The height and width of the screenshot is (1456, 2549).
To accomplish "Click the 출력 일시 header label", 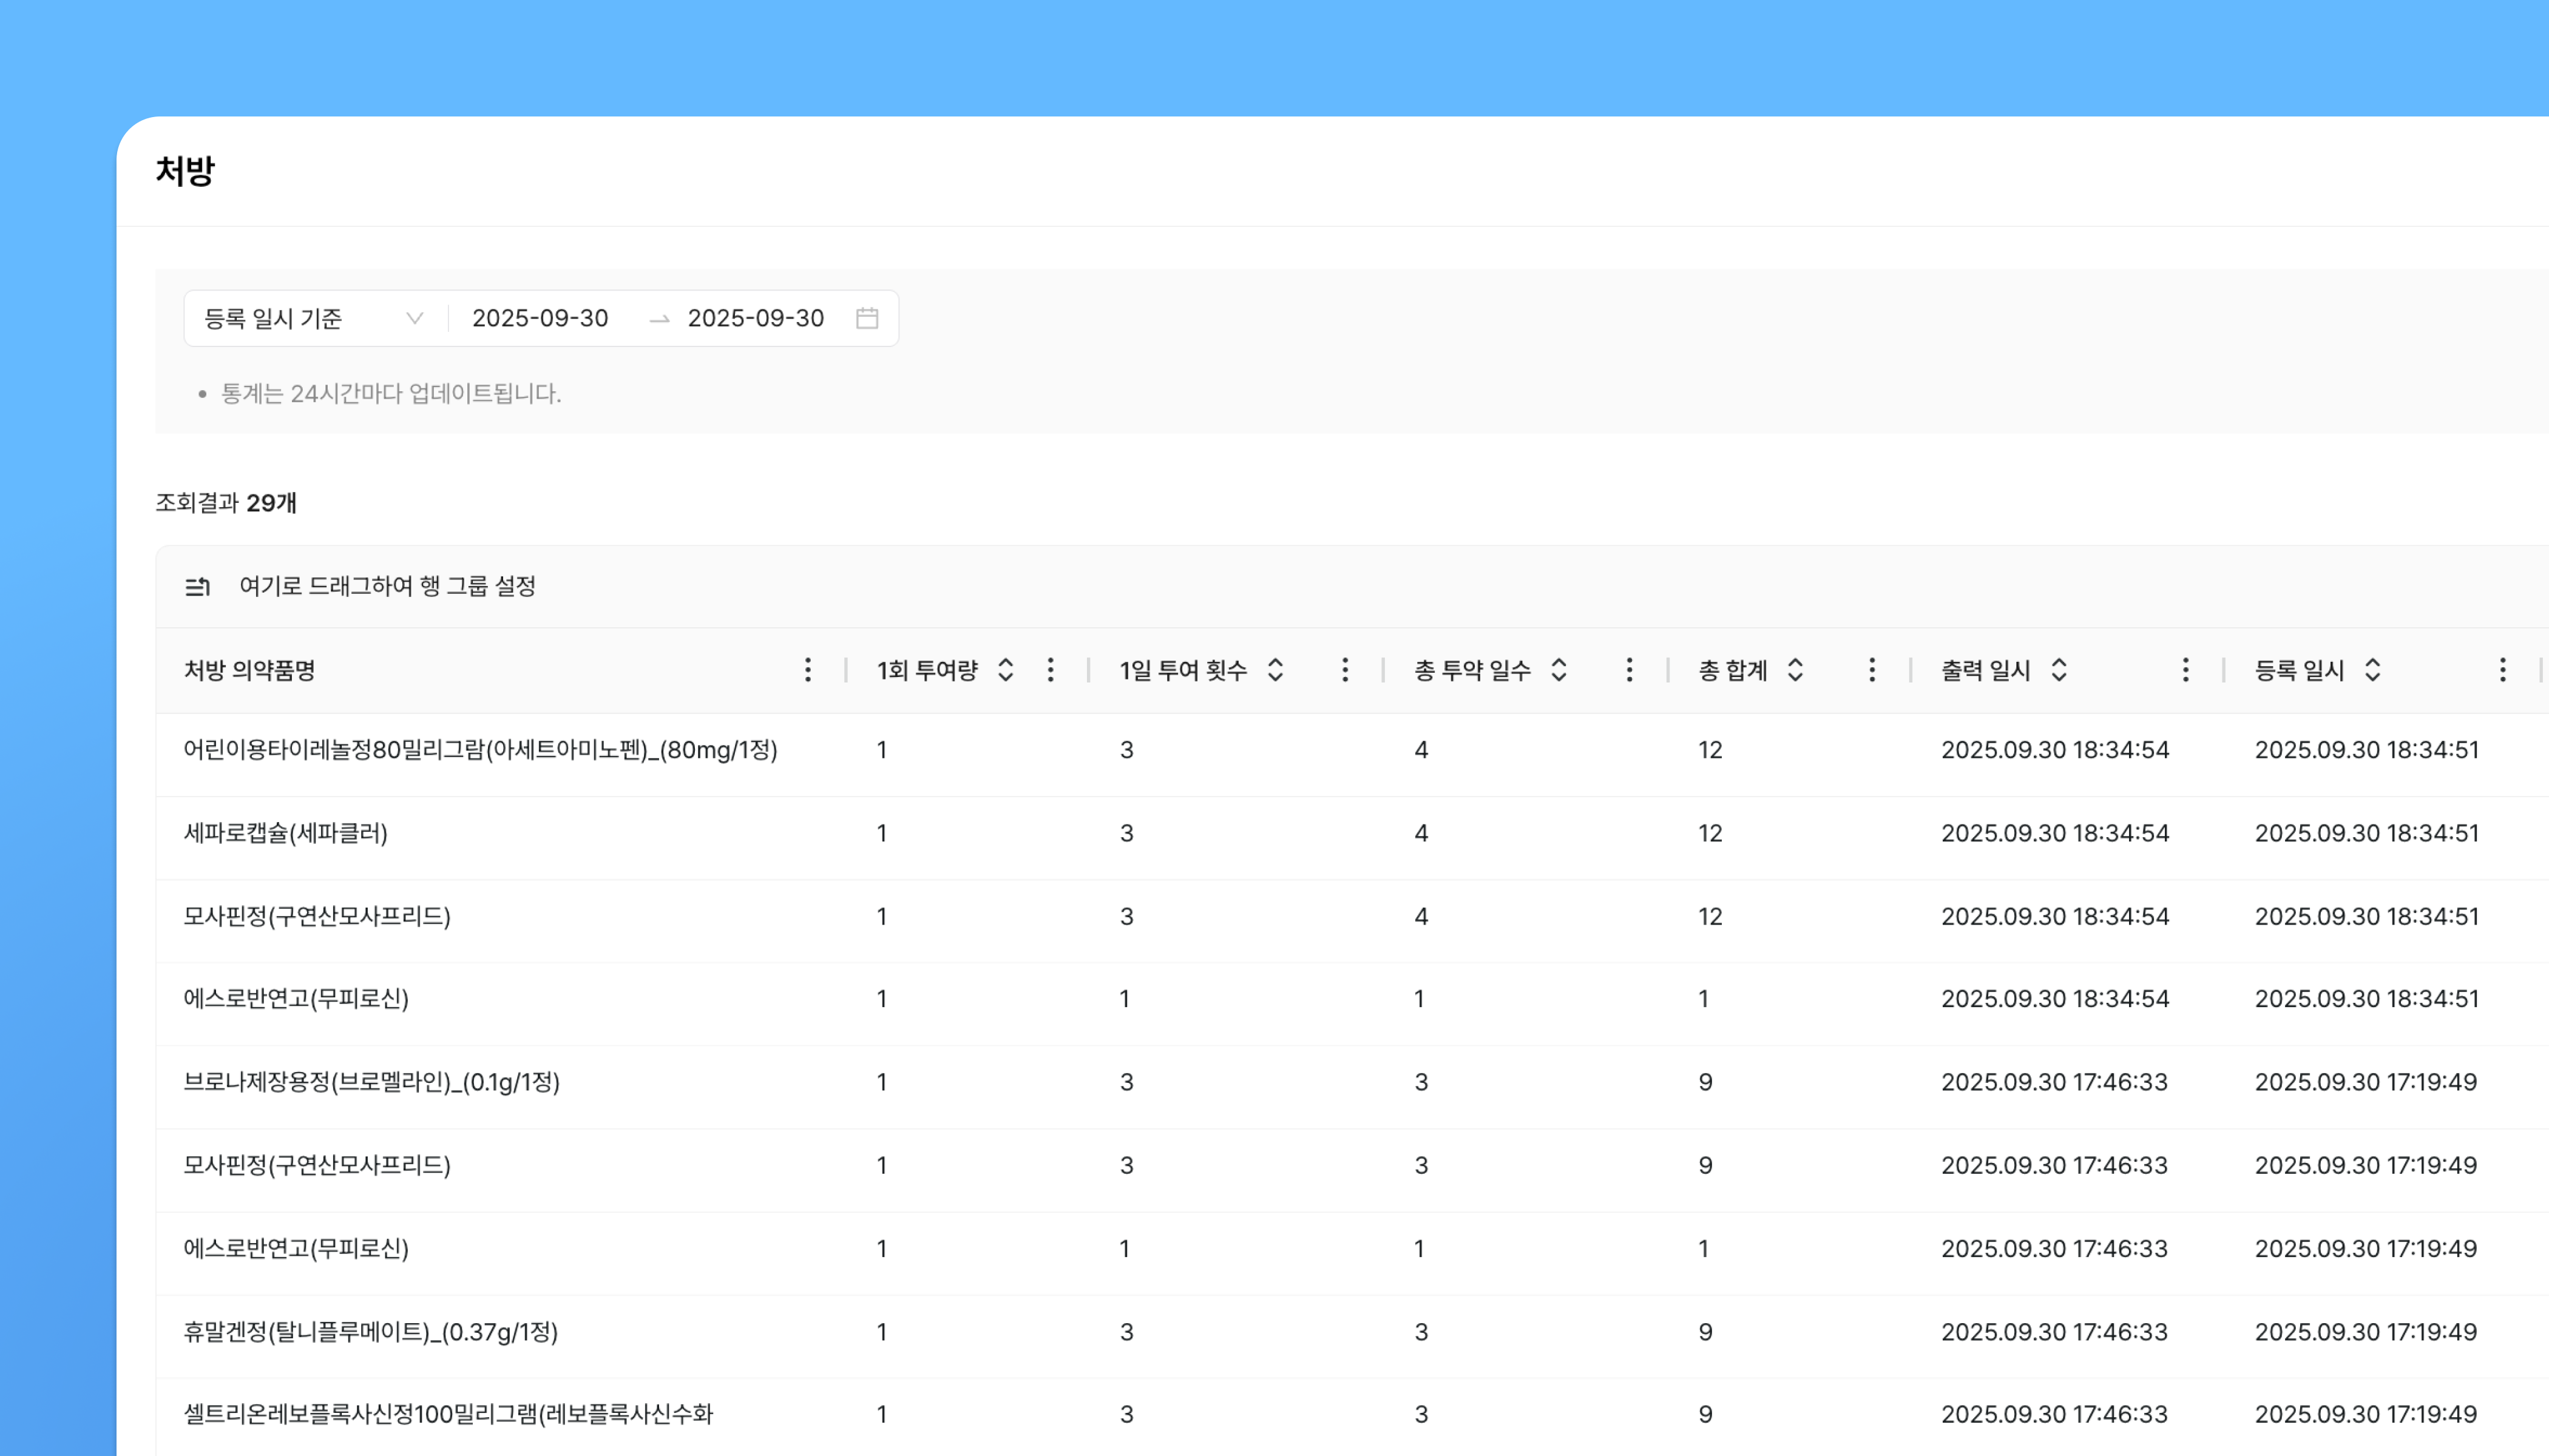I will pos(1986,670).
